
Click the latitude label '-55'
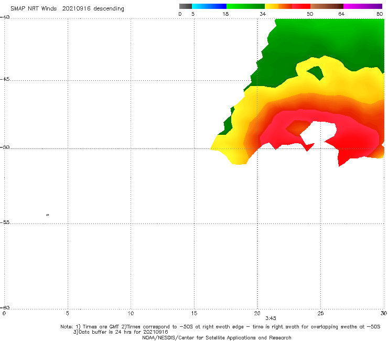point(5,222)
